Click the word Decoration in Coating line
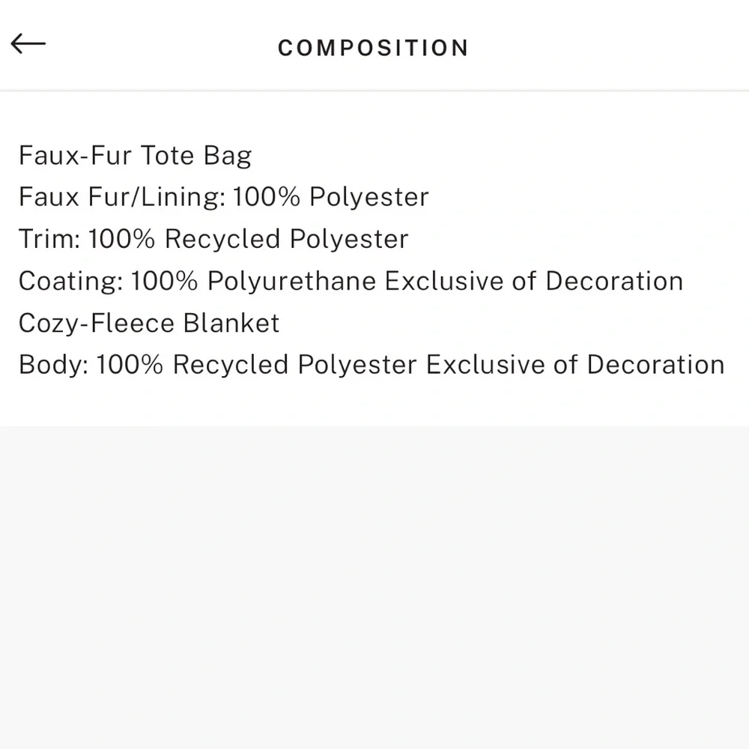This screenshot has height=749, width=749. tap(614, 282)
